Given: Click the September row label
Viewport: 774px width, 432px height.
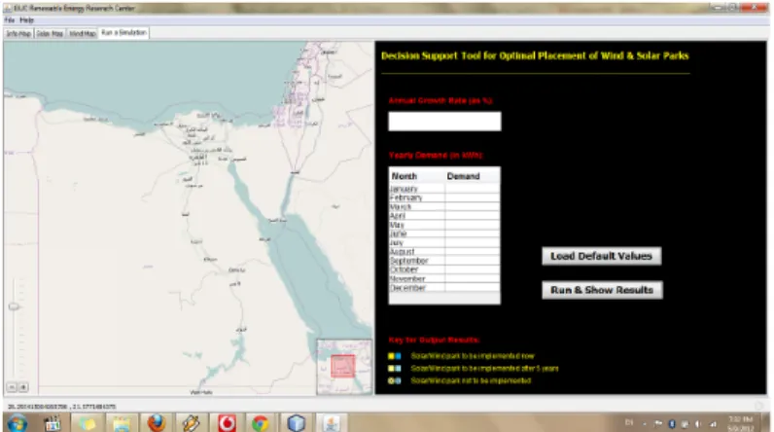Looking at the screenshot, I should (x=409, y=261).
